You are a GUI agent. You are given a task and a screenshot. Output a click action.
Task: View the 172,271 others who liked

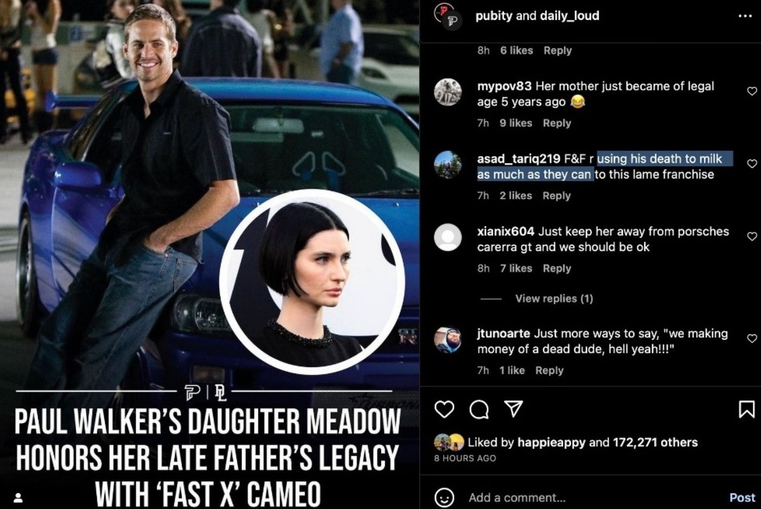tap(655, 442)
